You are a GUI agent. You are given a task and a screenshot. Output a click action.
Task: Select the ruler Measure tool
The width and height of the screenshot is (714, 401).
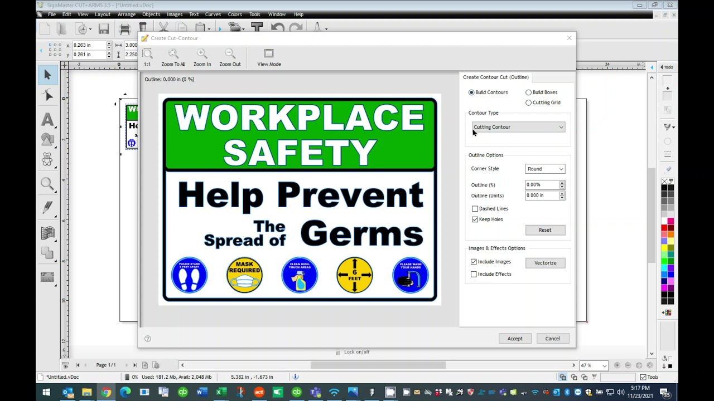click(47, 276)
